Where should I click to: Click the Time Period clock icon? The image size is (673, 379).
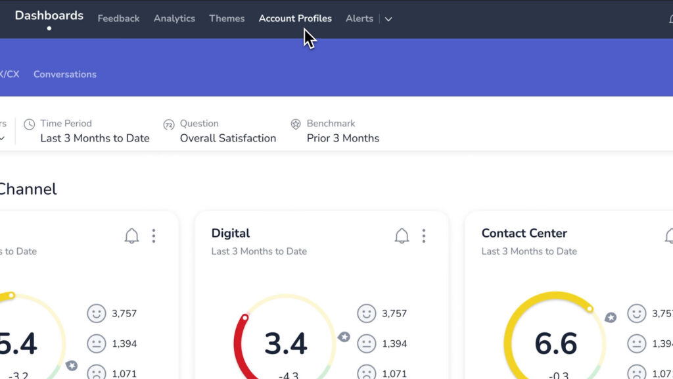point(29,124)
